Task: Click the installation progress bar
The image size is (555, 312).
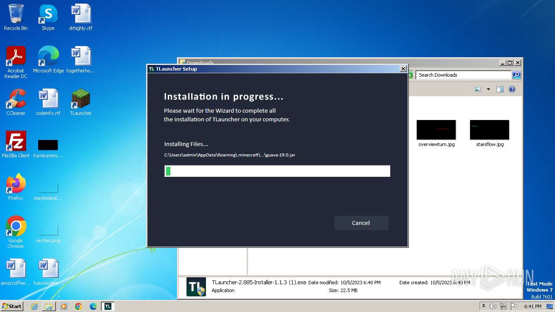Action: [277, 171]
